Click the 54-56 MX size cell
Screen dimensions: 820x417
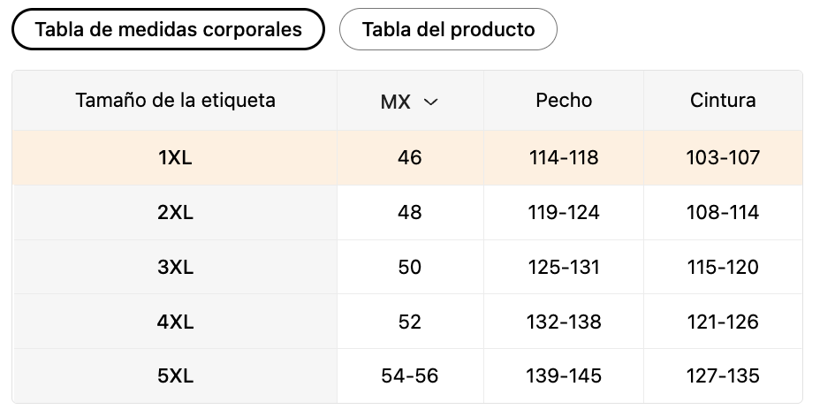(x=410, y=375)
